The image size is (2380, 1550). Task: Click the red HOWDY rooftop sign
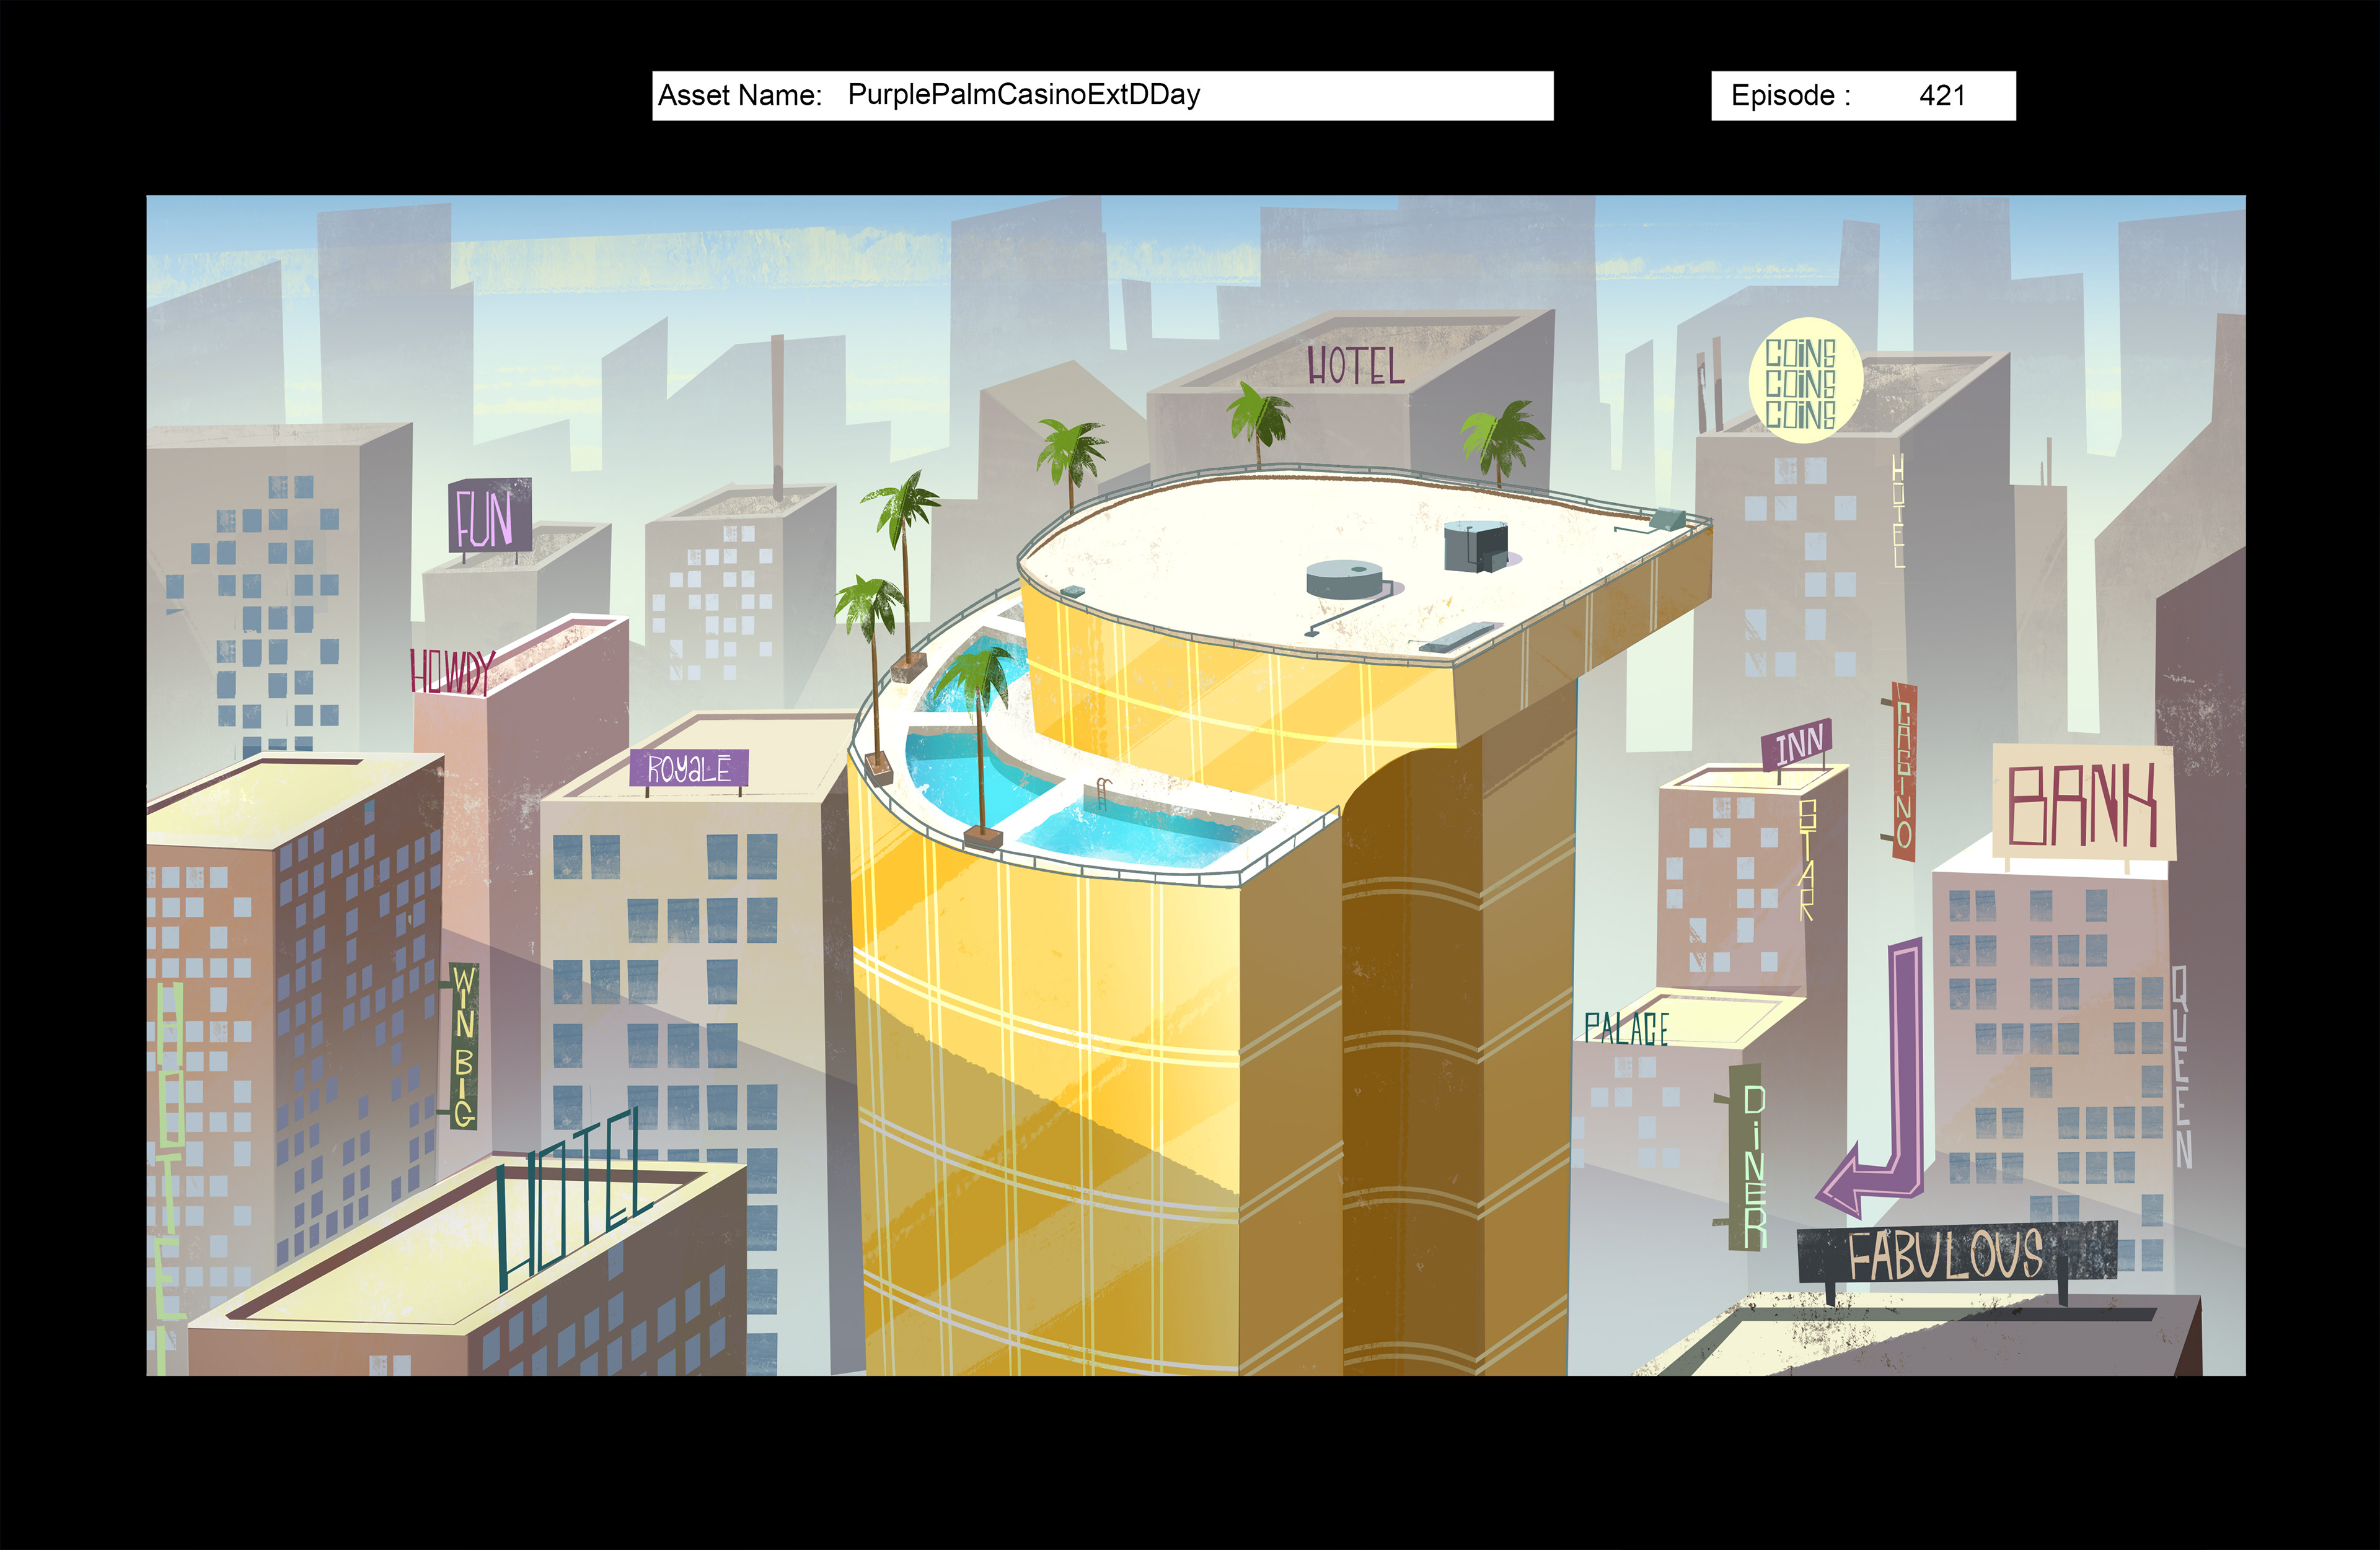tap(452, 670)
